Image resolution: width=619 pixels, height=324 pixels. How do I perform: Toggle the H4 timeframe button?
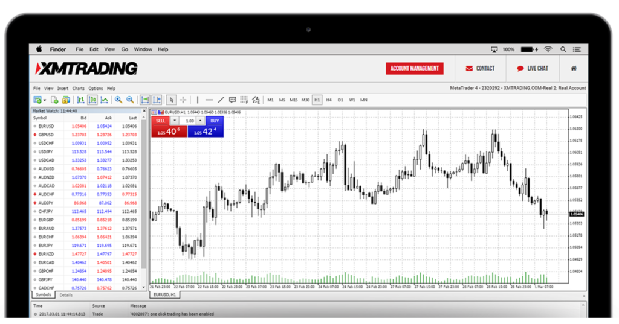(329, 100)
